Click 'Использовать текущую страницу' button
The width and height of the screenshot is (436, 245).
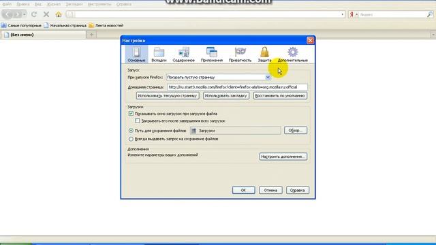(x=168, y=95)
